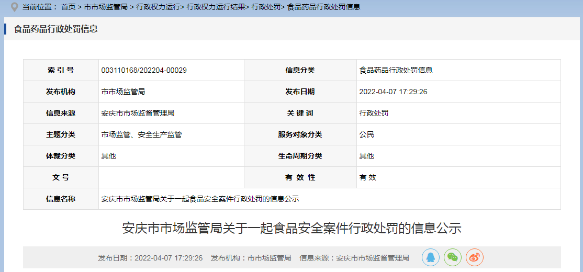Click the table date 2022-04-07 17:29:26
Image resolution: width=583 pixels, height=272 pixels.
pyautogui.click(x=393, y=92)
